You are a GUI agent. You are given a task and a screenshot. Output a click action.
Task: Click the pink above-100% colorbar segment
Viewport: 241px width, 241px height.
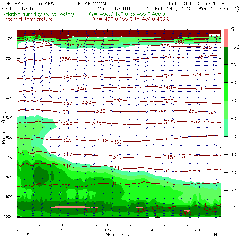point(226,38)
